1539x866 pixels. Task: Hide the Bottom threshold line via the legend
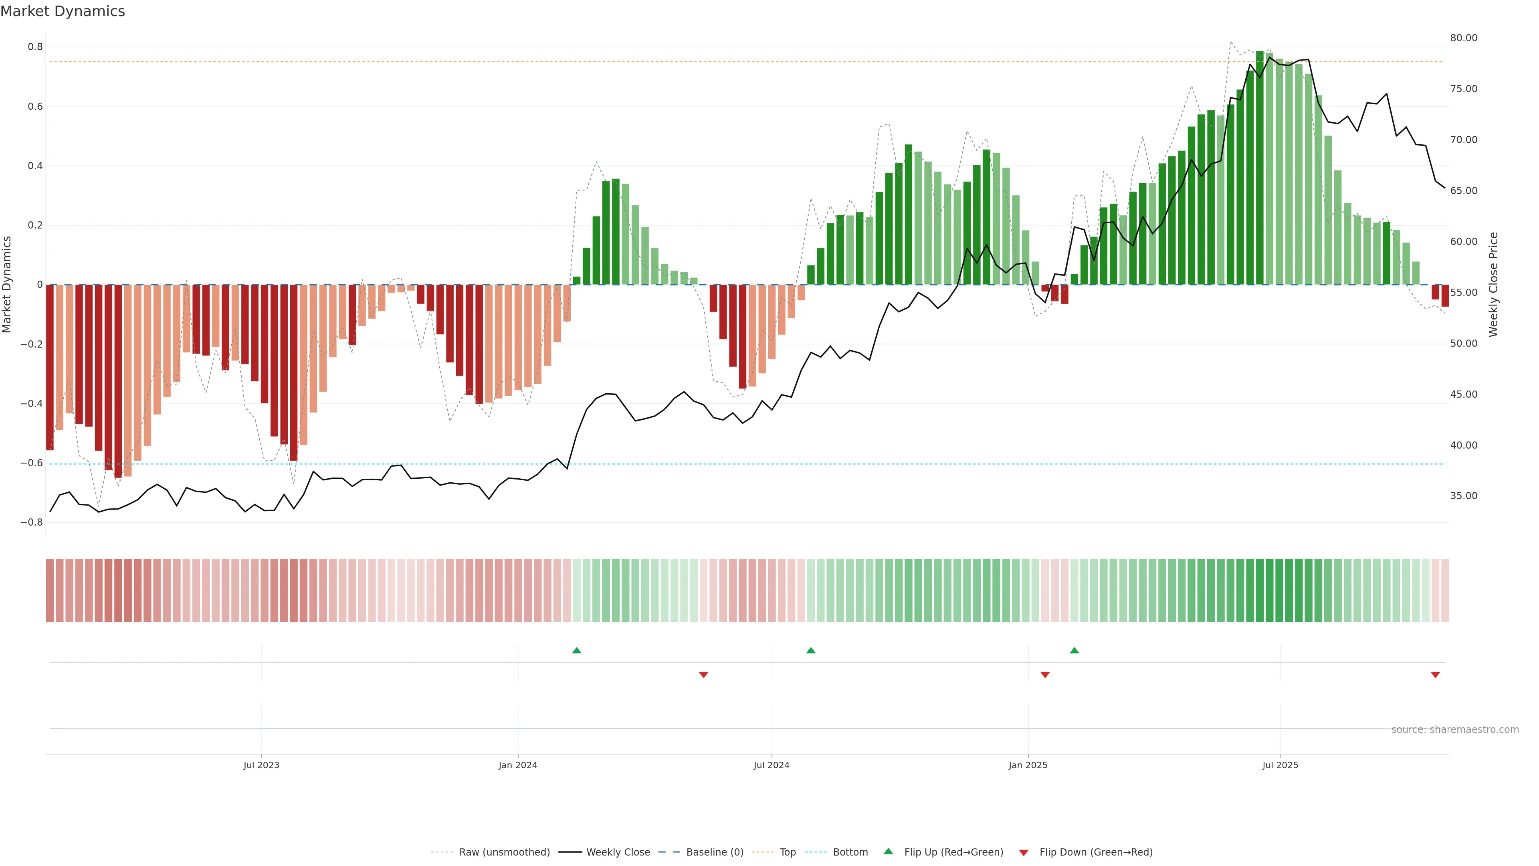pyautogui.click(x=850, y=852)
